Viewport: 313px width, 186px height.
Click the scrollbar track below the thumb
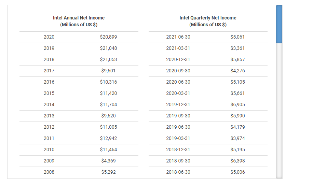[279, 111]
